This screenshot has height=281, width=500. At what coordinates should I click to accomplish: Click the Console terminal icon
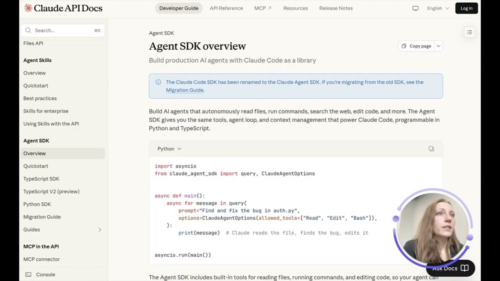(28, 274)
